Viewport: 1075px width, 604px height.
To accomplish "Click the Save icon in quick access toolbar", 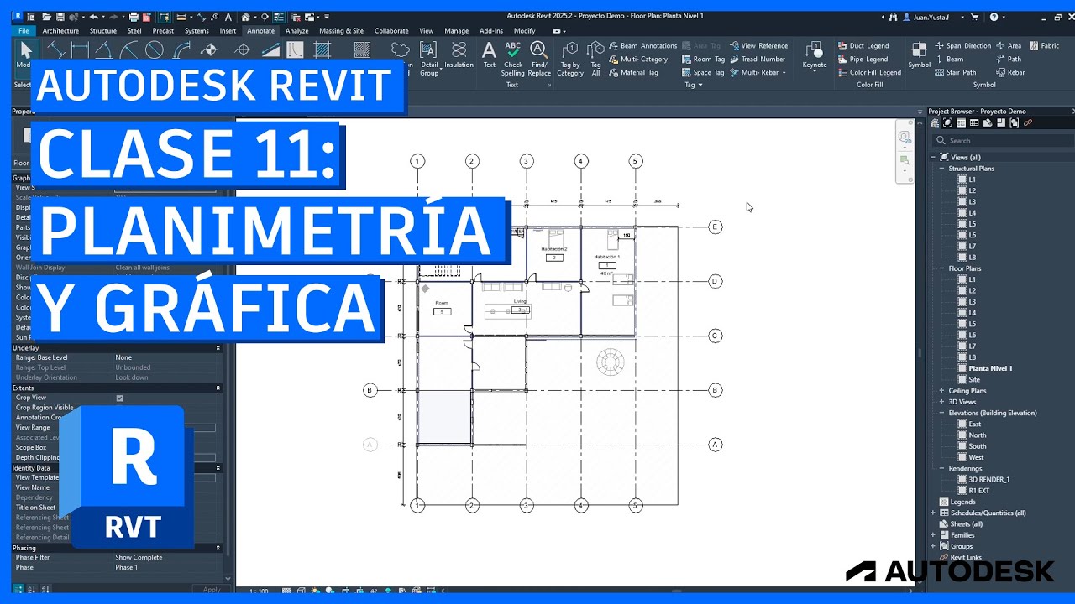I will 60,17.
